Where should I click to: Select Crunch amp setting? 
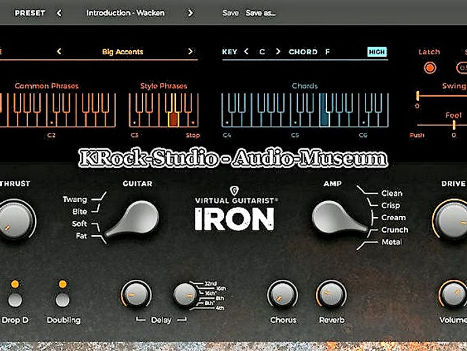point(395,230)
